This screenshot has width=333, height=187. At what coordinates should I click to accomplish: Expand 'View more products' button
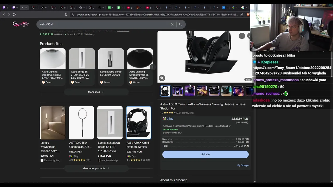tap(96, 168)
